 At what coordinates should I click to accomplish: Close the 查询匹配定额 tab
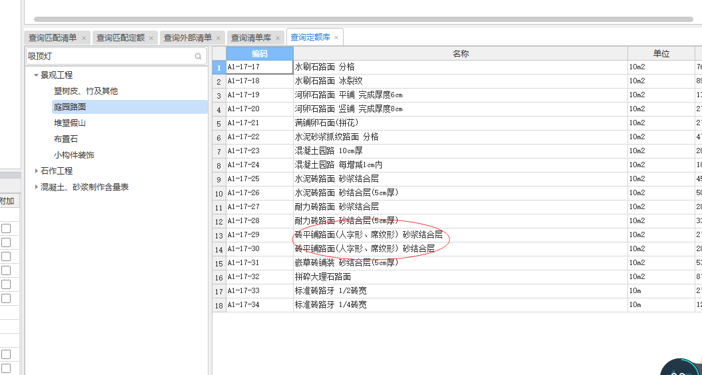click(x=151, y=38)
